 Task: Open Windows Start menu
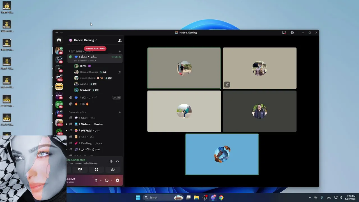[x=138, y=198]
